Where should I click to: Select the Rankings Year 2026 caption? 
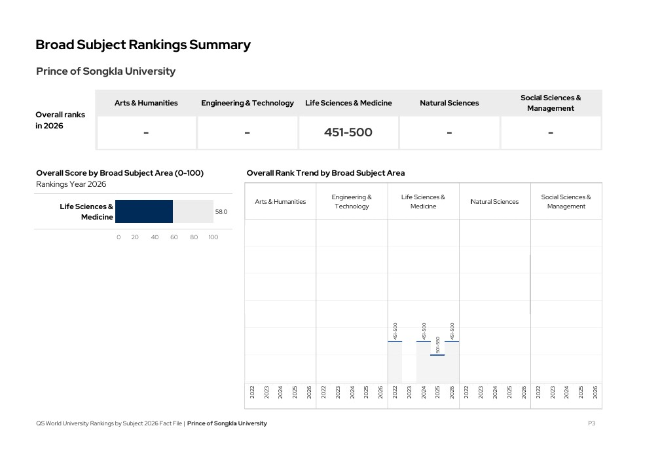coord(71,184)
